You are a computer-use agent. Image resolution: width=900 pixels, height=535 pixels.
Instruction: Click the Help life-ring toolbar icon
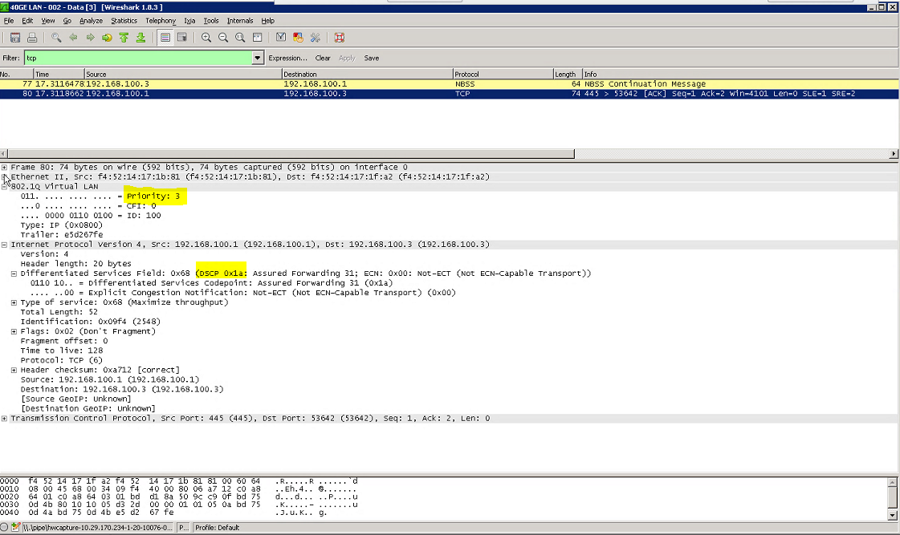pos(339,37)
